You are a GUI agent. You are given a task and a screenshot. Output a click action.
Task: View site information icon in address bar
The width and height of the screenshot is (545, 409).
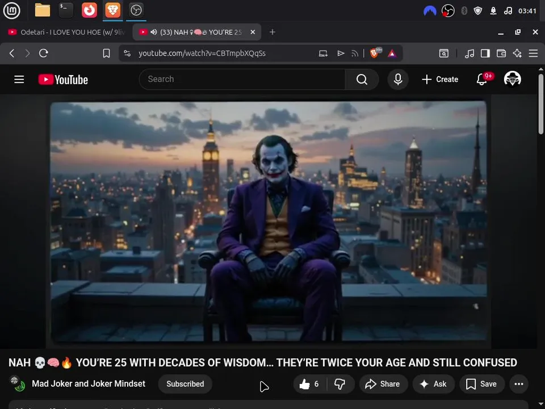[x=127, y=53]
